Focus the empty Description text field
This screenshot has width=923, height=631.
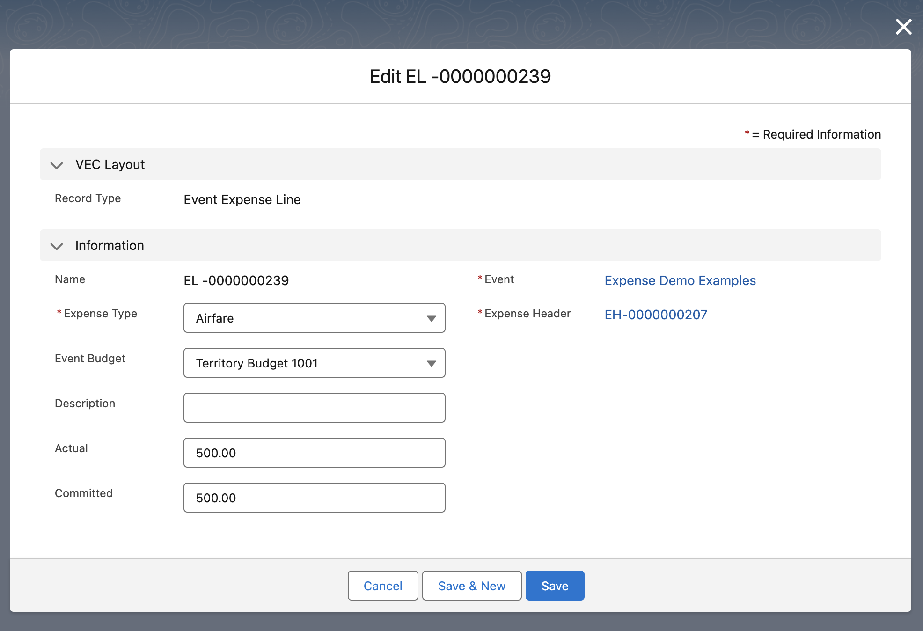point(314,408)
